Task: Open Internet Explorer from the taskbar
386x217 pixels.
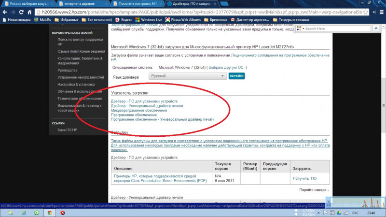Action: coord(24,213)
